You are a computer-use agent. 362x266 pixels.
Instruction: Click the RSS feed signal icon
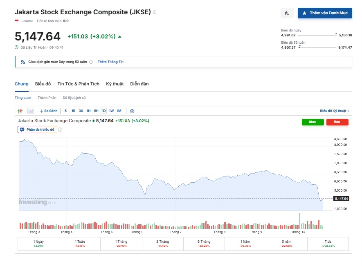[23, 62]
